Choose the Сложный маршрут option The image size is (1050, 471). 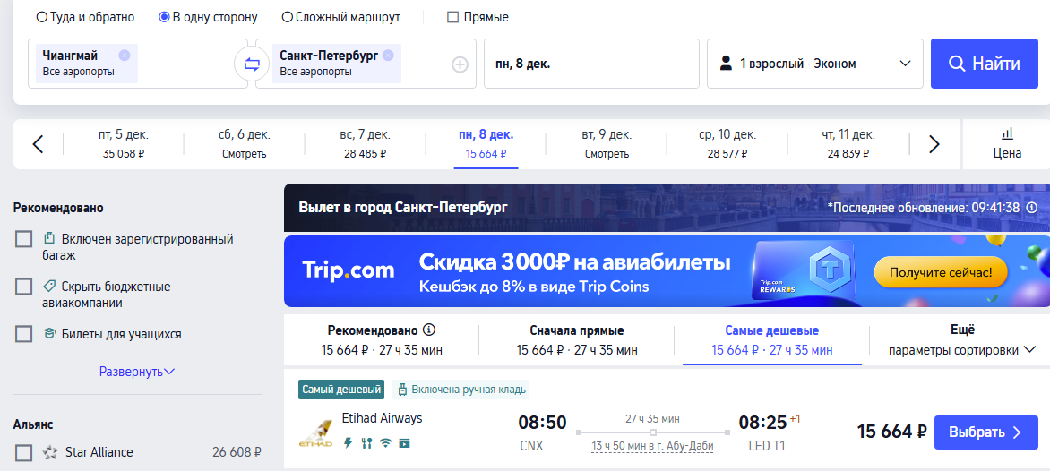[x=288, y=17]
